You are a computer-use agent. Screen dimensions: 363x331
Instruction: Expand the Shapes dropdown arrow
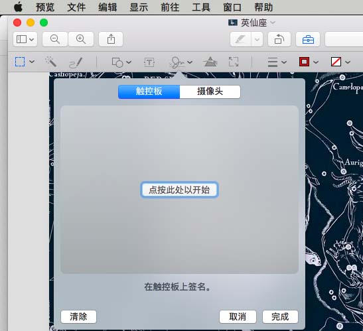(129, 62)
